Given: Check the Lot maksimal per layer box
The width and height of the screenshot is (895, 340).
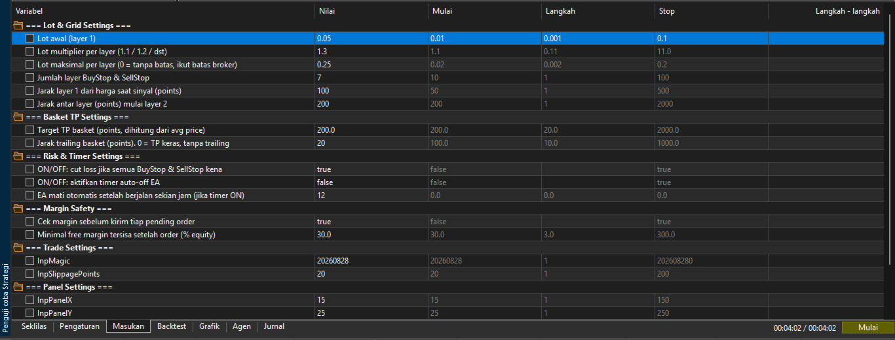Looking at the screenshot, I should click(x=30, y=65).
